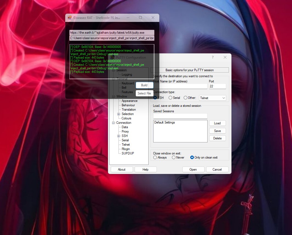Click the Delete session button
The height and width of the screenshot is (235, 292).
point(217,138)
